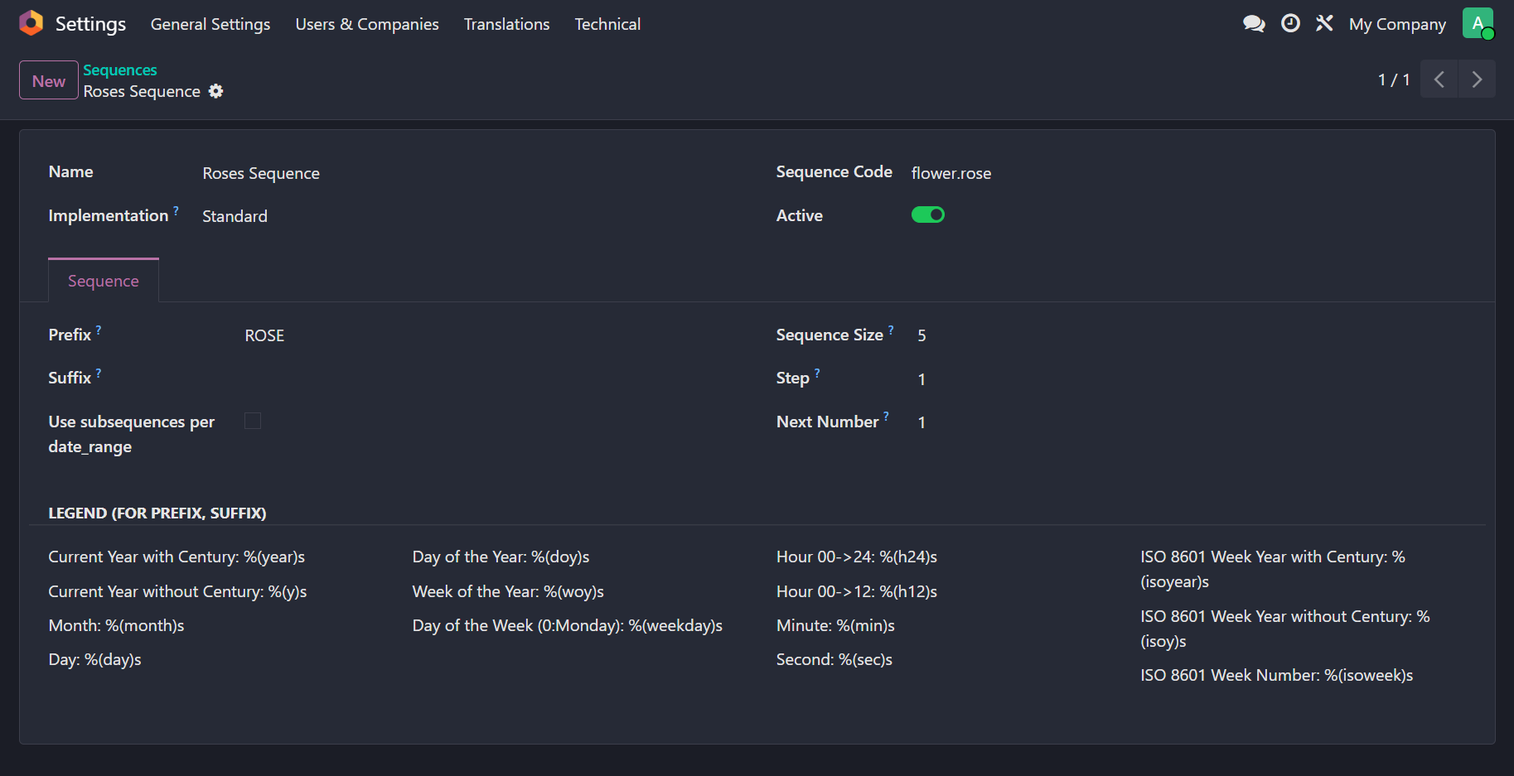Image resolution: width=1514 pixels, height=776 pixels.
Task: Open the Technical menu
Action: point(607,24)
